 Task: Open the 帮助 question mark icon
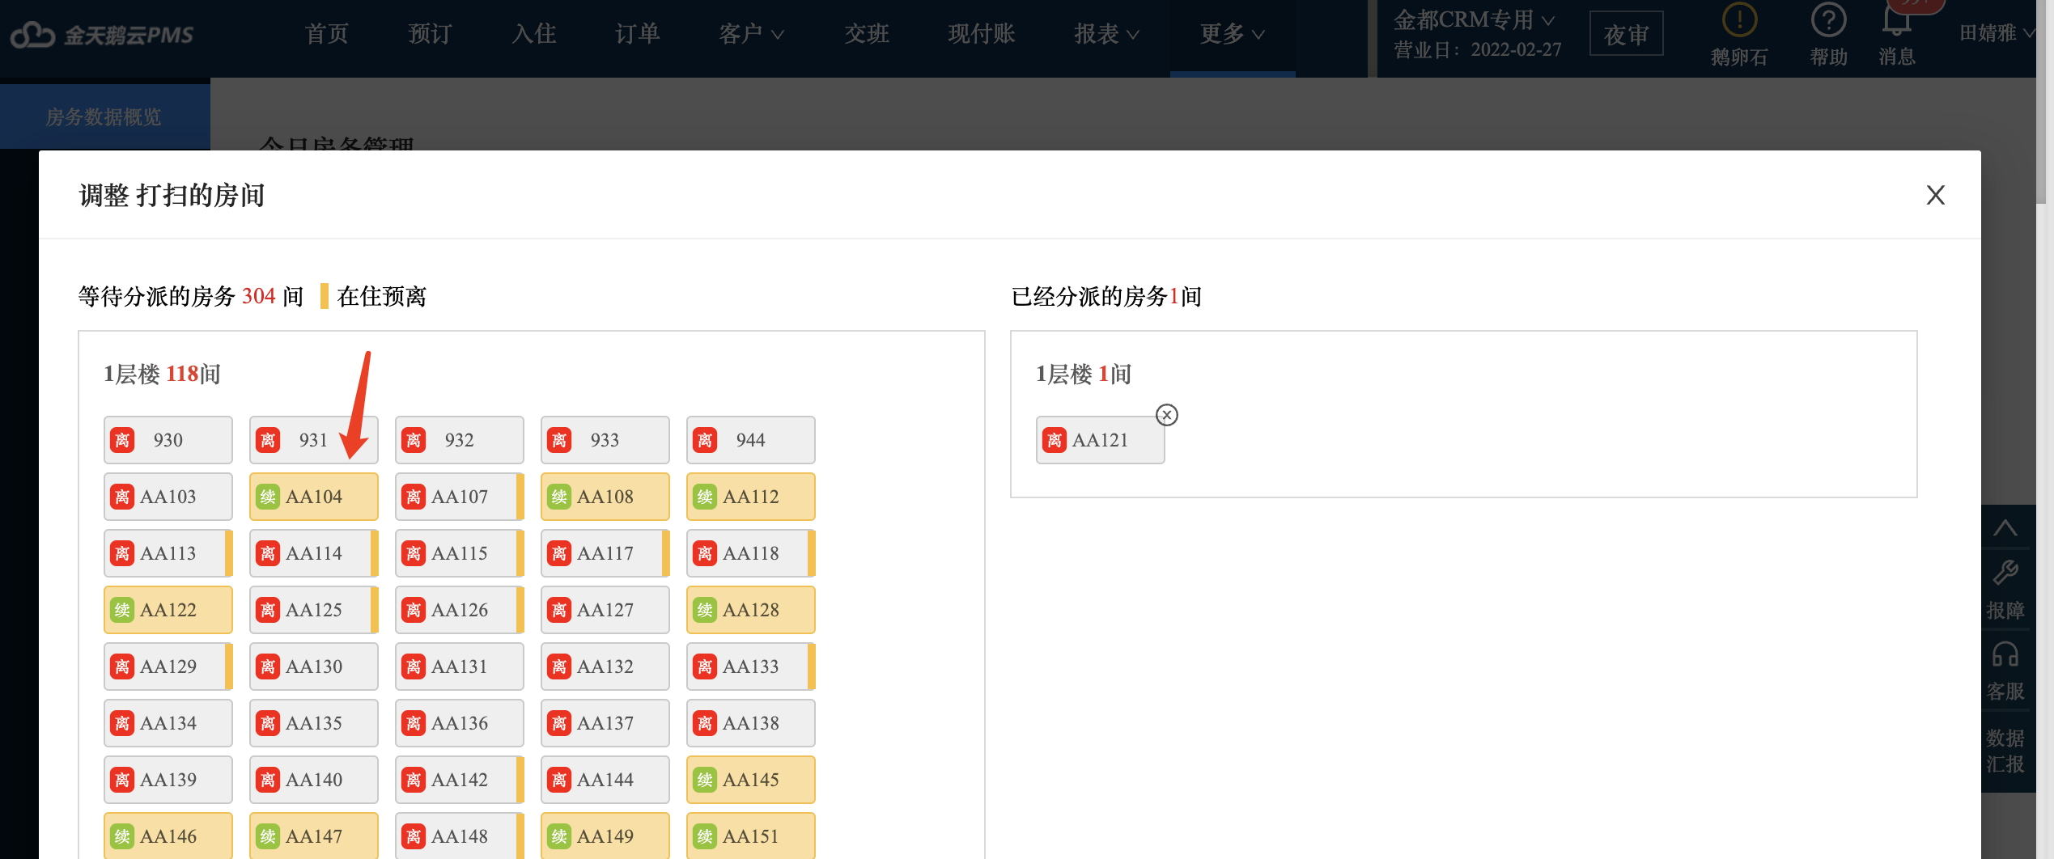pos(1828,20)
